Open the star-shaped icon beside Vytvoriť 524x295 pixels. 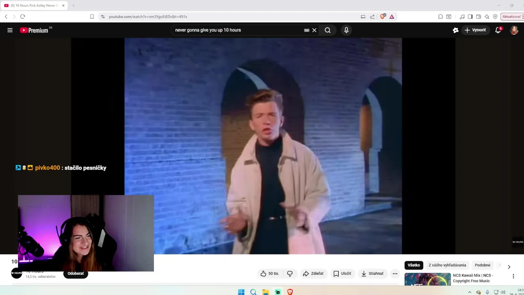click(455, 30)
